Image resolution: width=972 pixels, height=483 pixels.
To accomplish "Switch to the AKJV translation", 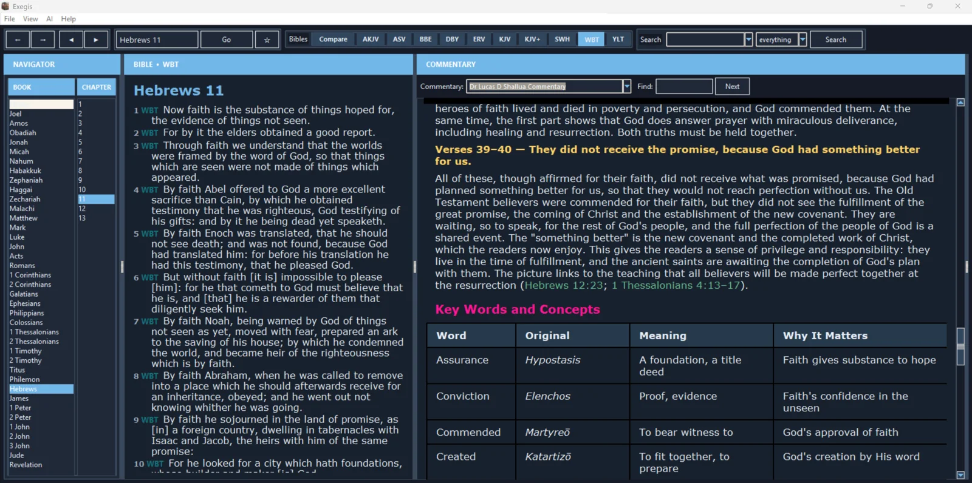I will coord(371,39).
